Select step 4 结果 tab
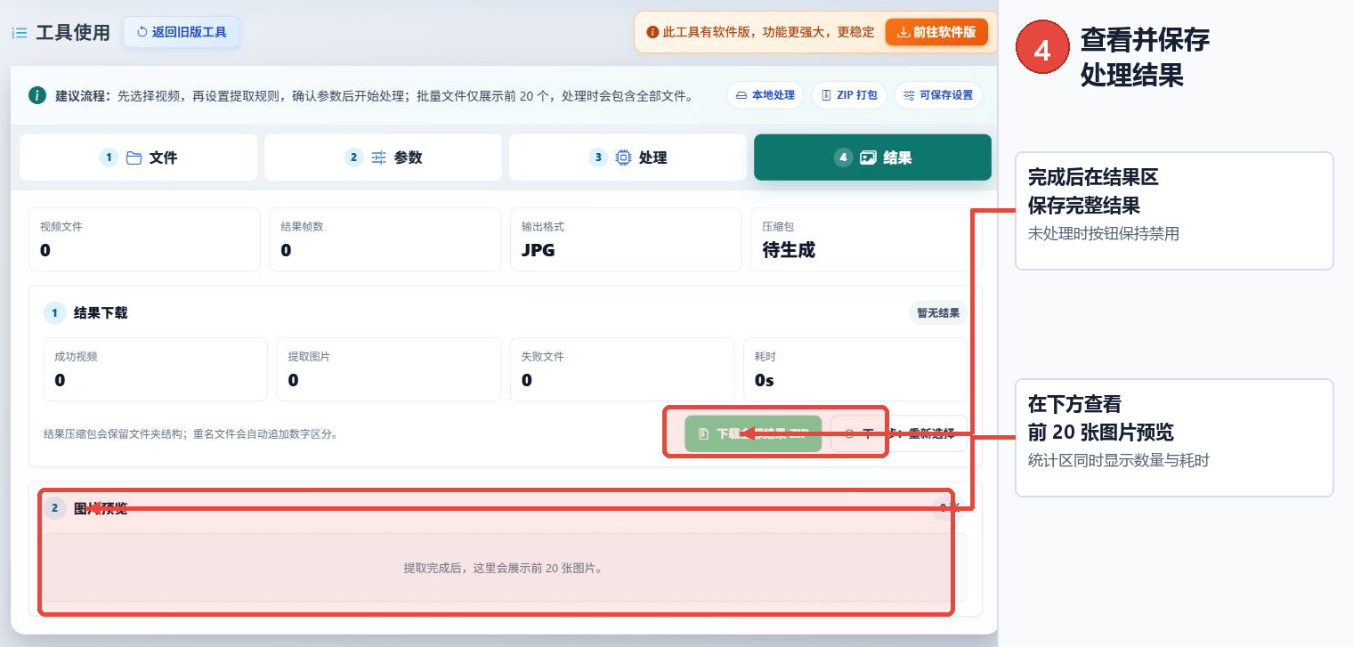 click(x=872, y=158)
